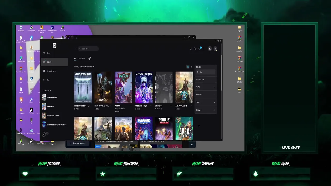Launch Rocket League Soundtrack from Quick Launch
The image size is (331, 186).
(x=54, y=125)
